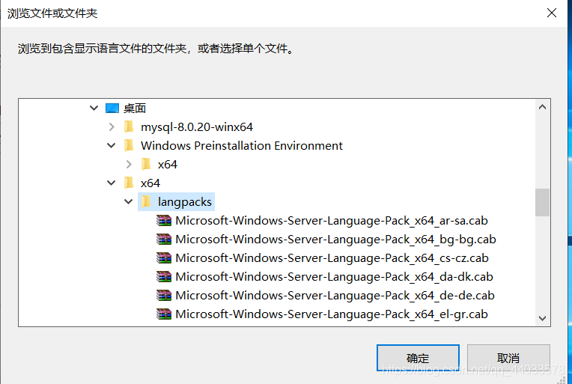The width and height of the screenshot is (572, 384).
Task: Click the langpacks folder icon
Action: (146, 201)
